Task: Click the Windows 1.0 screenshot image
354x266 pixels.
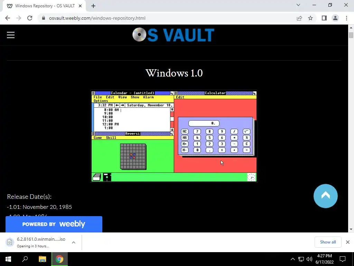Action: click(x=174, y=136)
